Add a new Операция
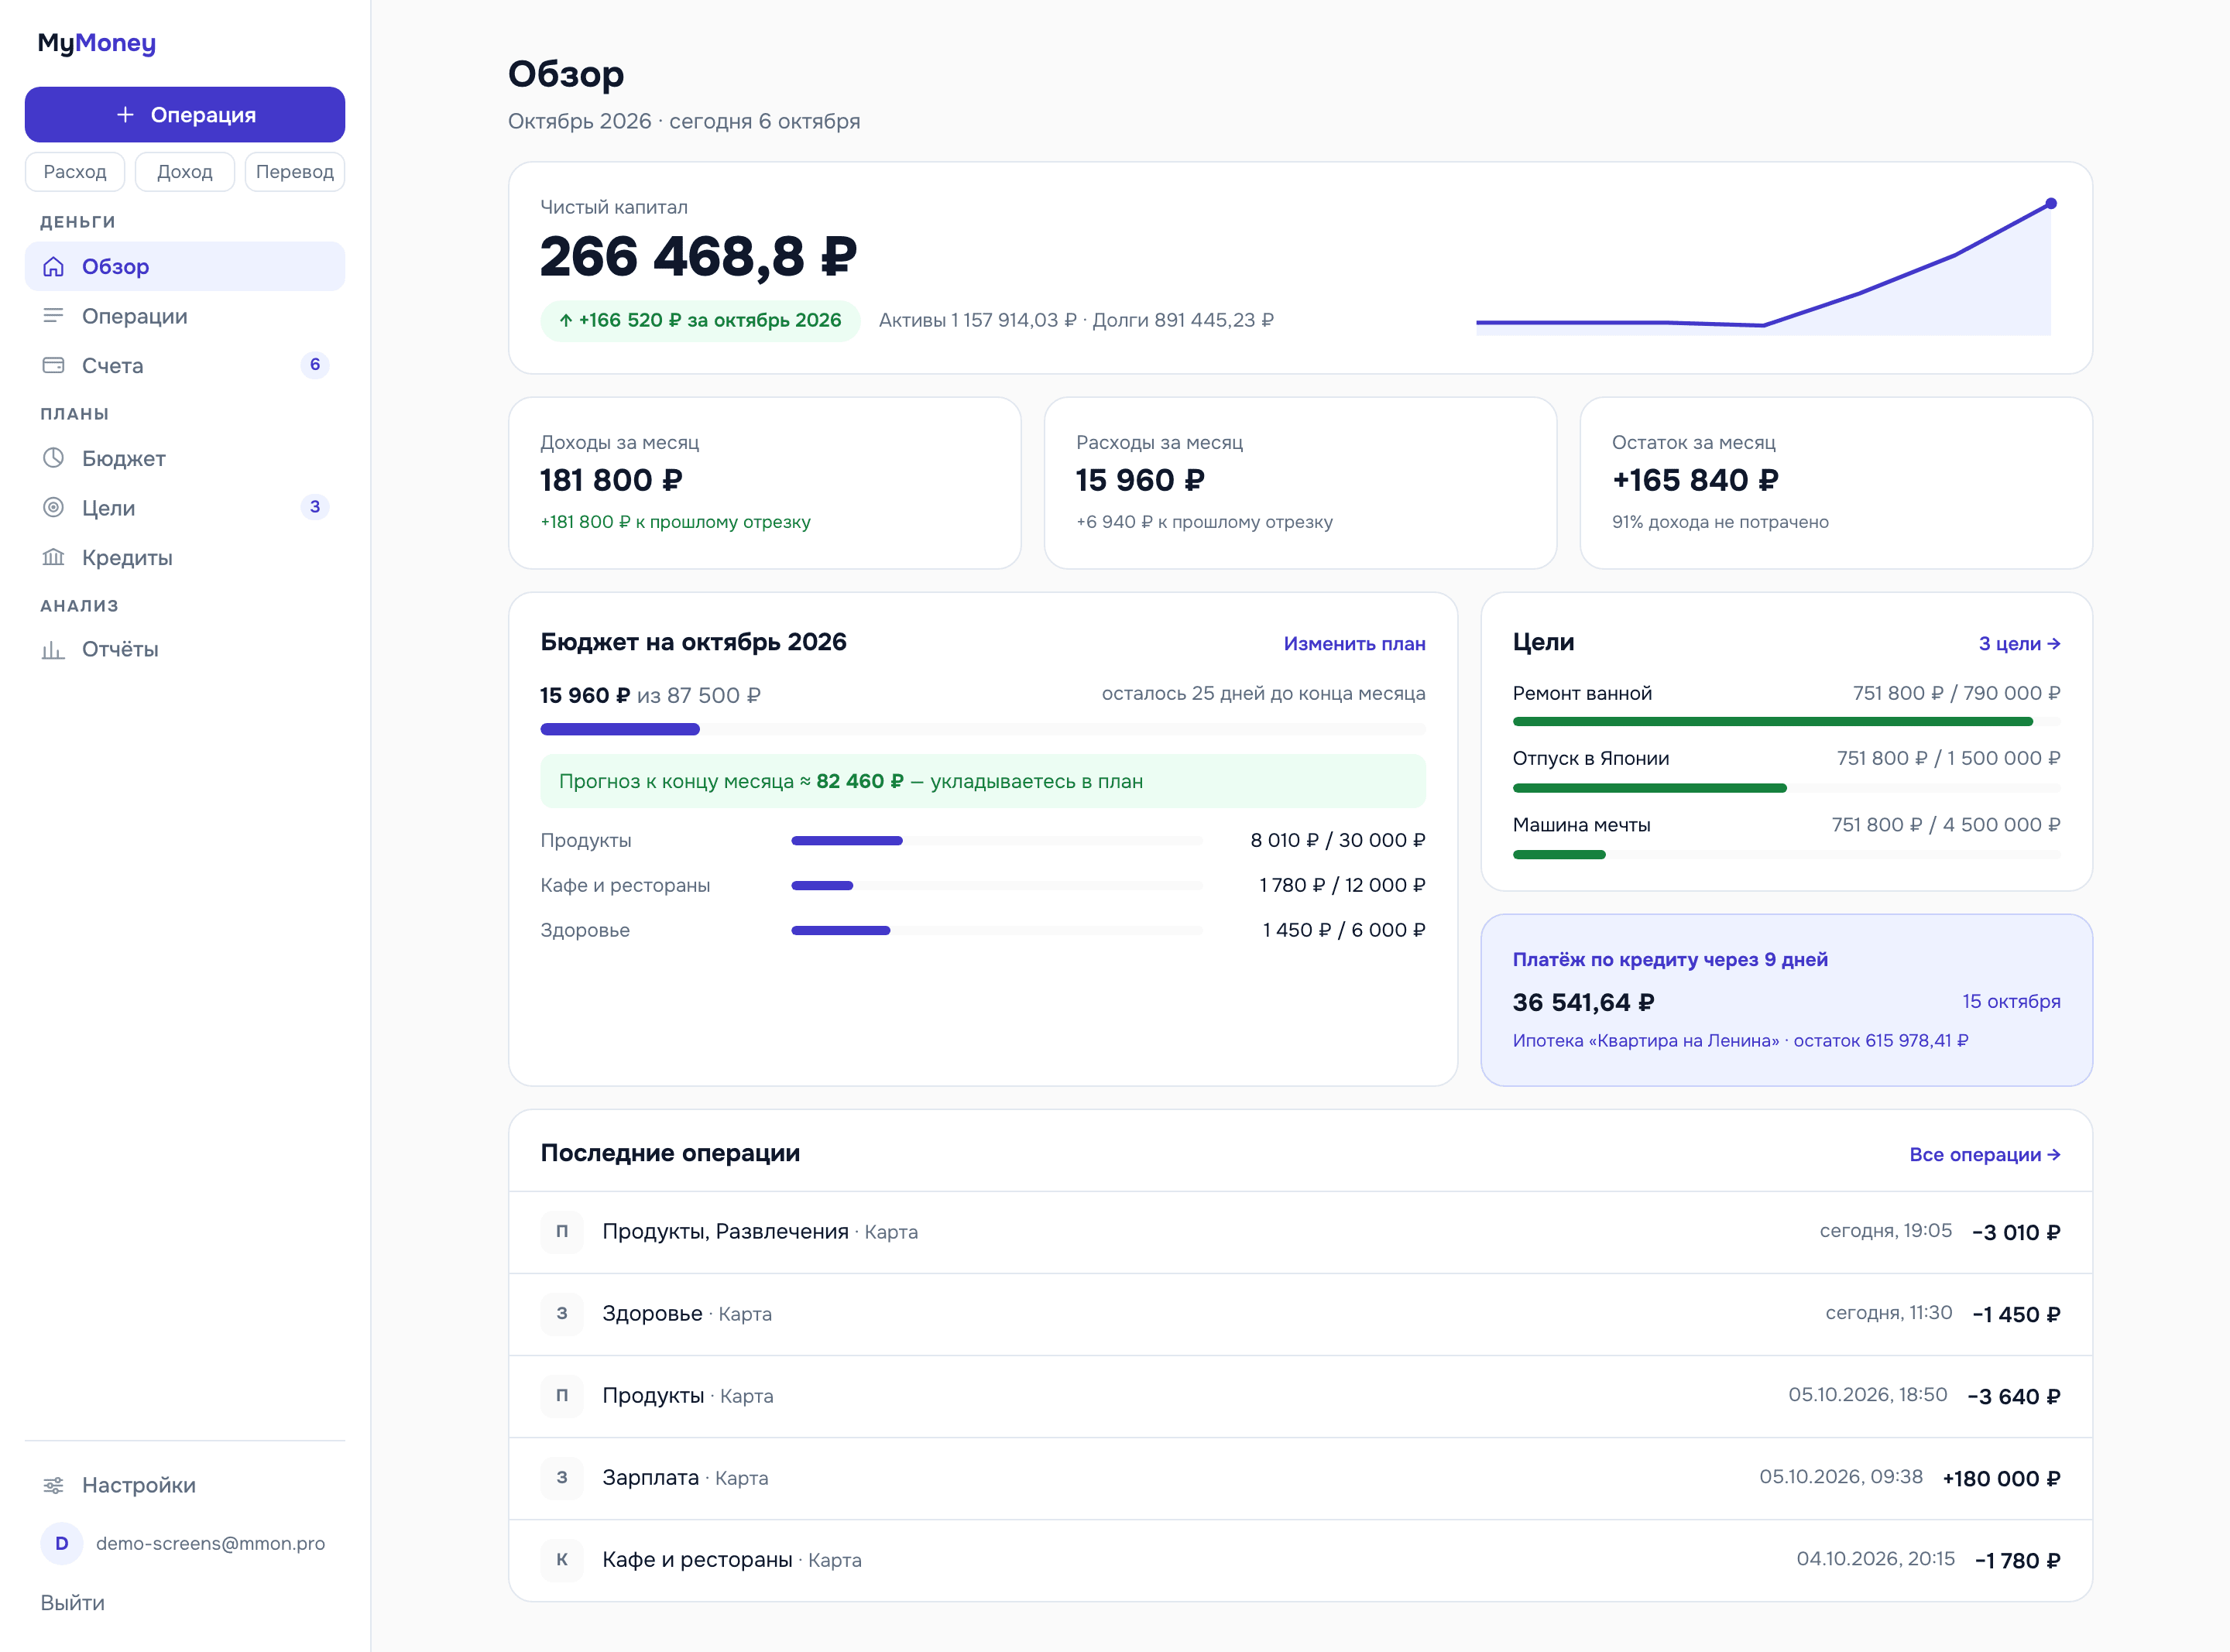This screenshot has height=1652, width=2230. click(185, 115)
